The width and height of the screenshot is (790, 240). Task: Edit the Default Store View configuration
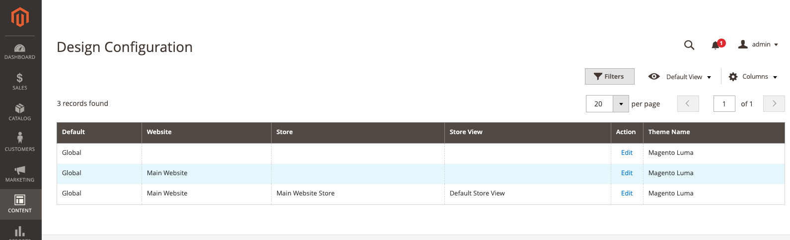coord(627,193)
